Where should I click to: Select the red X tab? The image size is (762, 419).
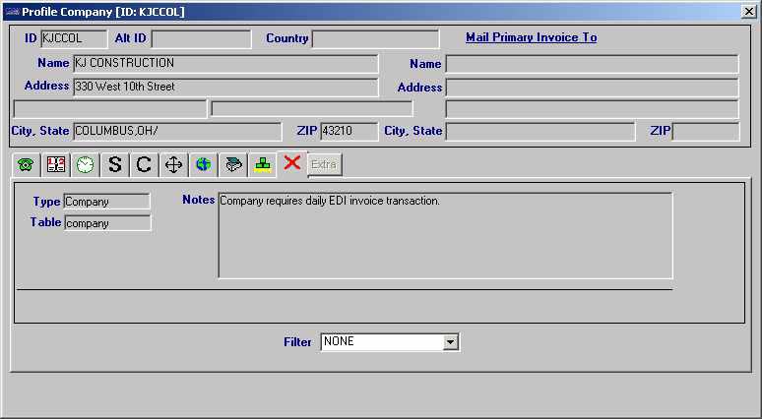click(x=292, y=163)
